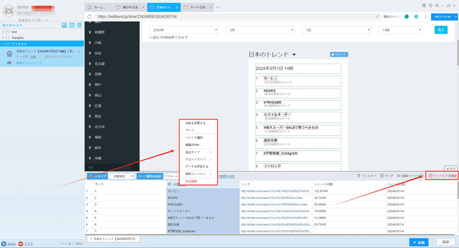Click the new task plus icon
Screen dimensions: 459x248
click(72, 25)
